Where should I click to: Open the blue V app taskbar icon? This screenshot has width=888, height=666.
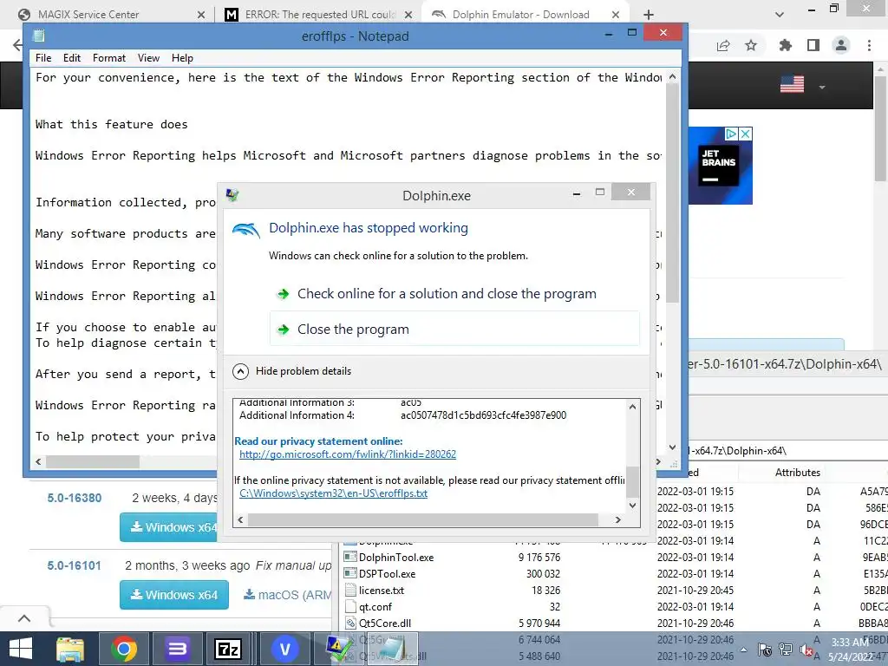[x=284, y=649]
